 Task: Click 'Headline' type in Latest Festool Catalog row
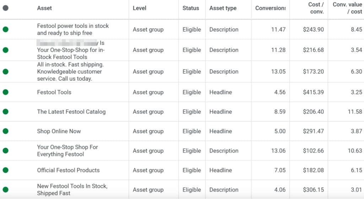[x=220, y=112]
